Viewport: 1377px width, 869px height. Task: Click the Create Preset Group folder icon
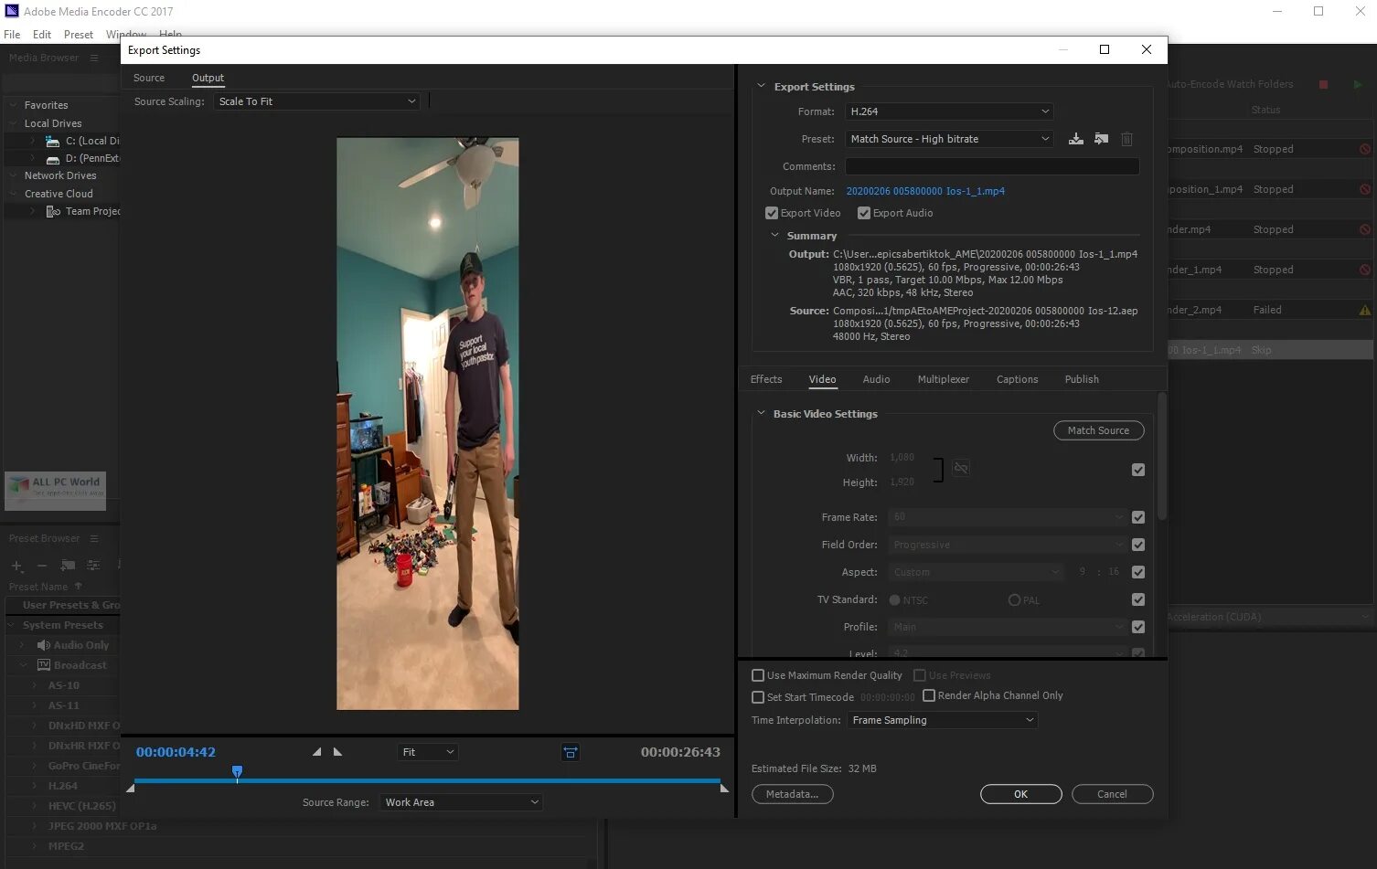(68, 566)
